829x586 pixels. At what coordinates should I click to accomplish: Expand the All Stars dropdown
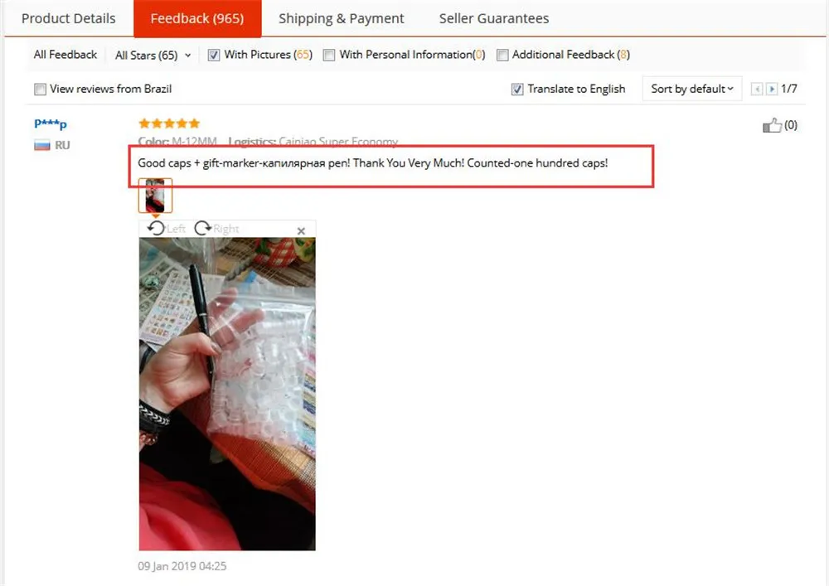pyautogui.click(x=153, y=55)
